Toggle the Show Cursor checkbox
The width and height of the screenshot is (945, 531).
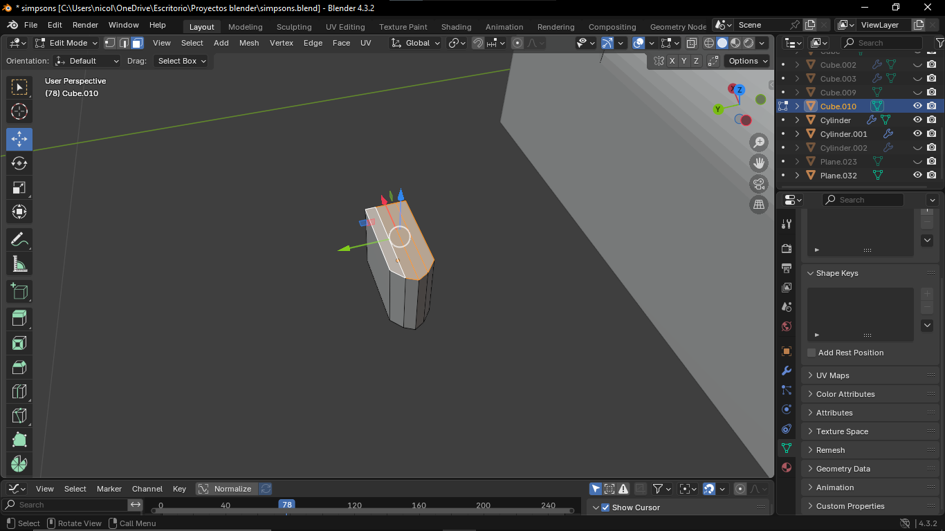tap(605, 507)
